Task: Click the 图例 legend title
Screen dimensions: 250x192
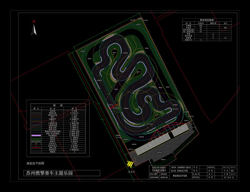Action: 58,105
